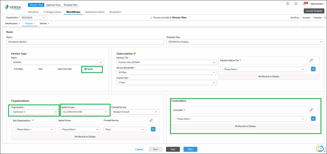The width and height of the screenshot is (327, 154).
Task: Select the Hub Controller device type
Action: 56,69
